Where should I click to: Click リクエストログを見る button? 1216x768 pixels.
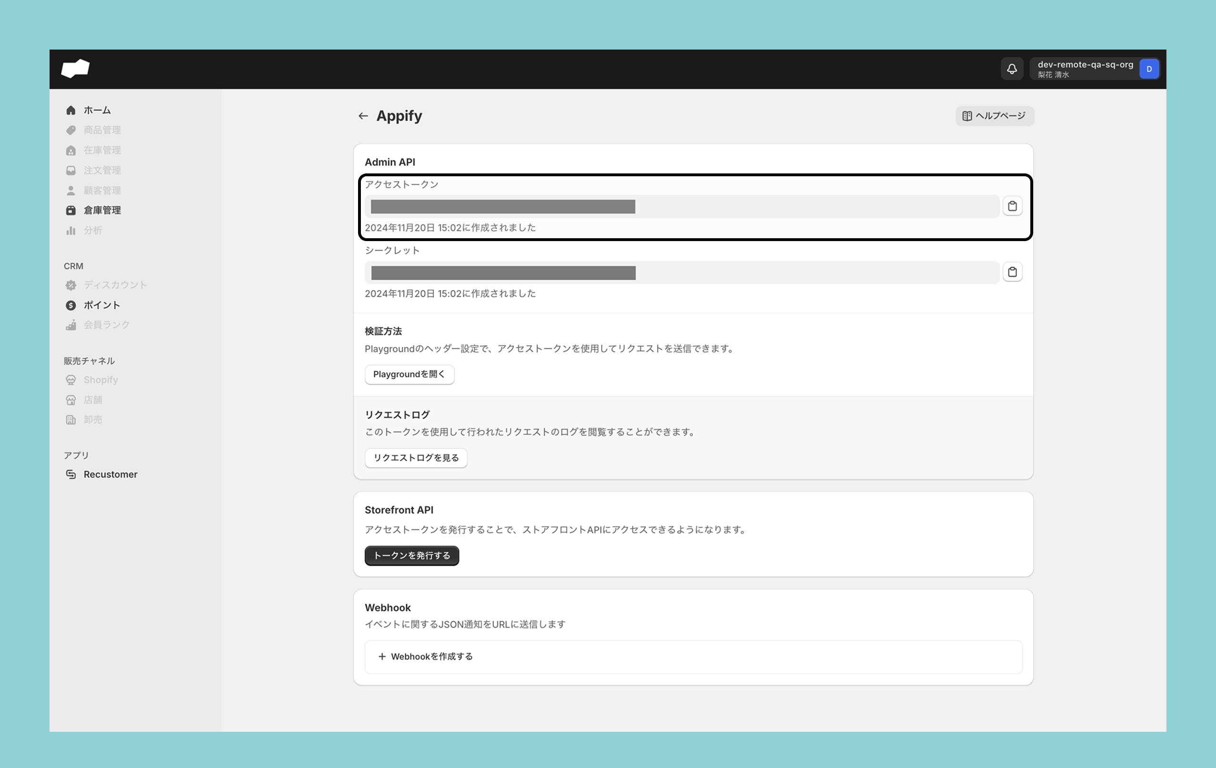416,458
